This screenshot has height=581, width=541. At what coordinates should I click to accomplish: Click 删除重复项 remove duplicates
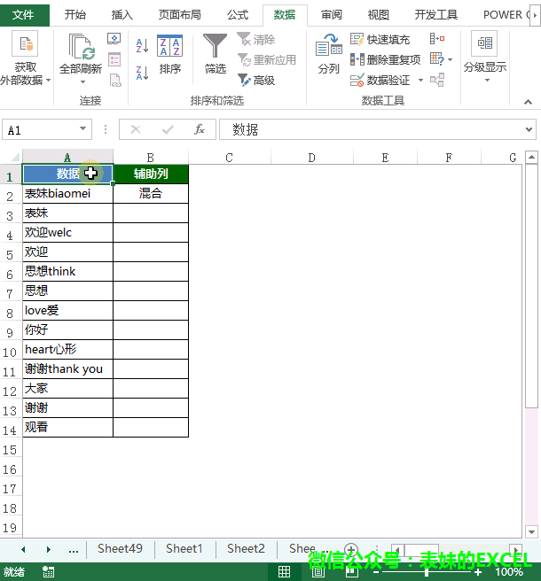coord(386,59)
